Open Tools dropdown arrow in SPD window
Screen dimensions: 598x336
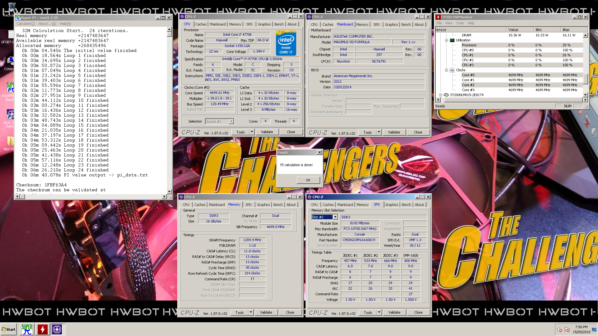pos(379,312)
